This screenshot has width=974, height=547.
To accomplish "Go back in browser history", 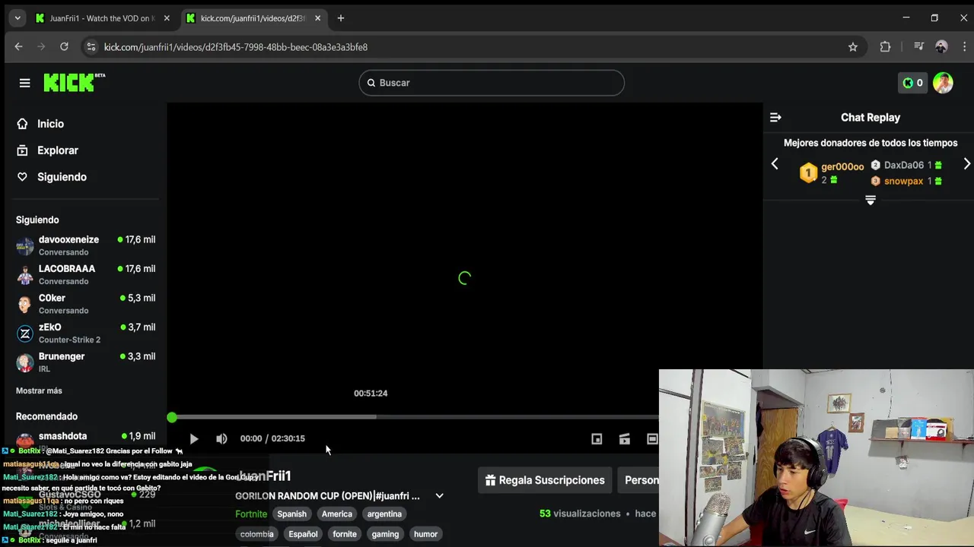I will pyautogui.click(x=18, y=47).
